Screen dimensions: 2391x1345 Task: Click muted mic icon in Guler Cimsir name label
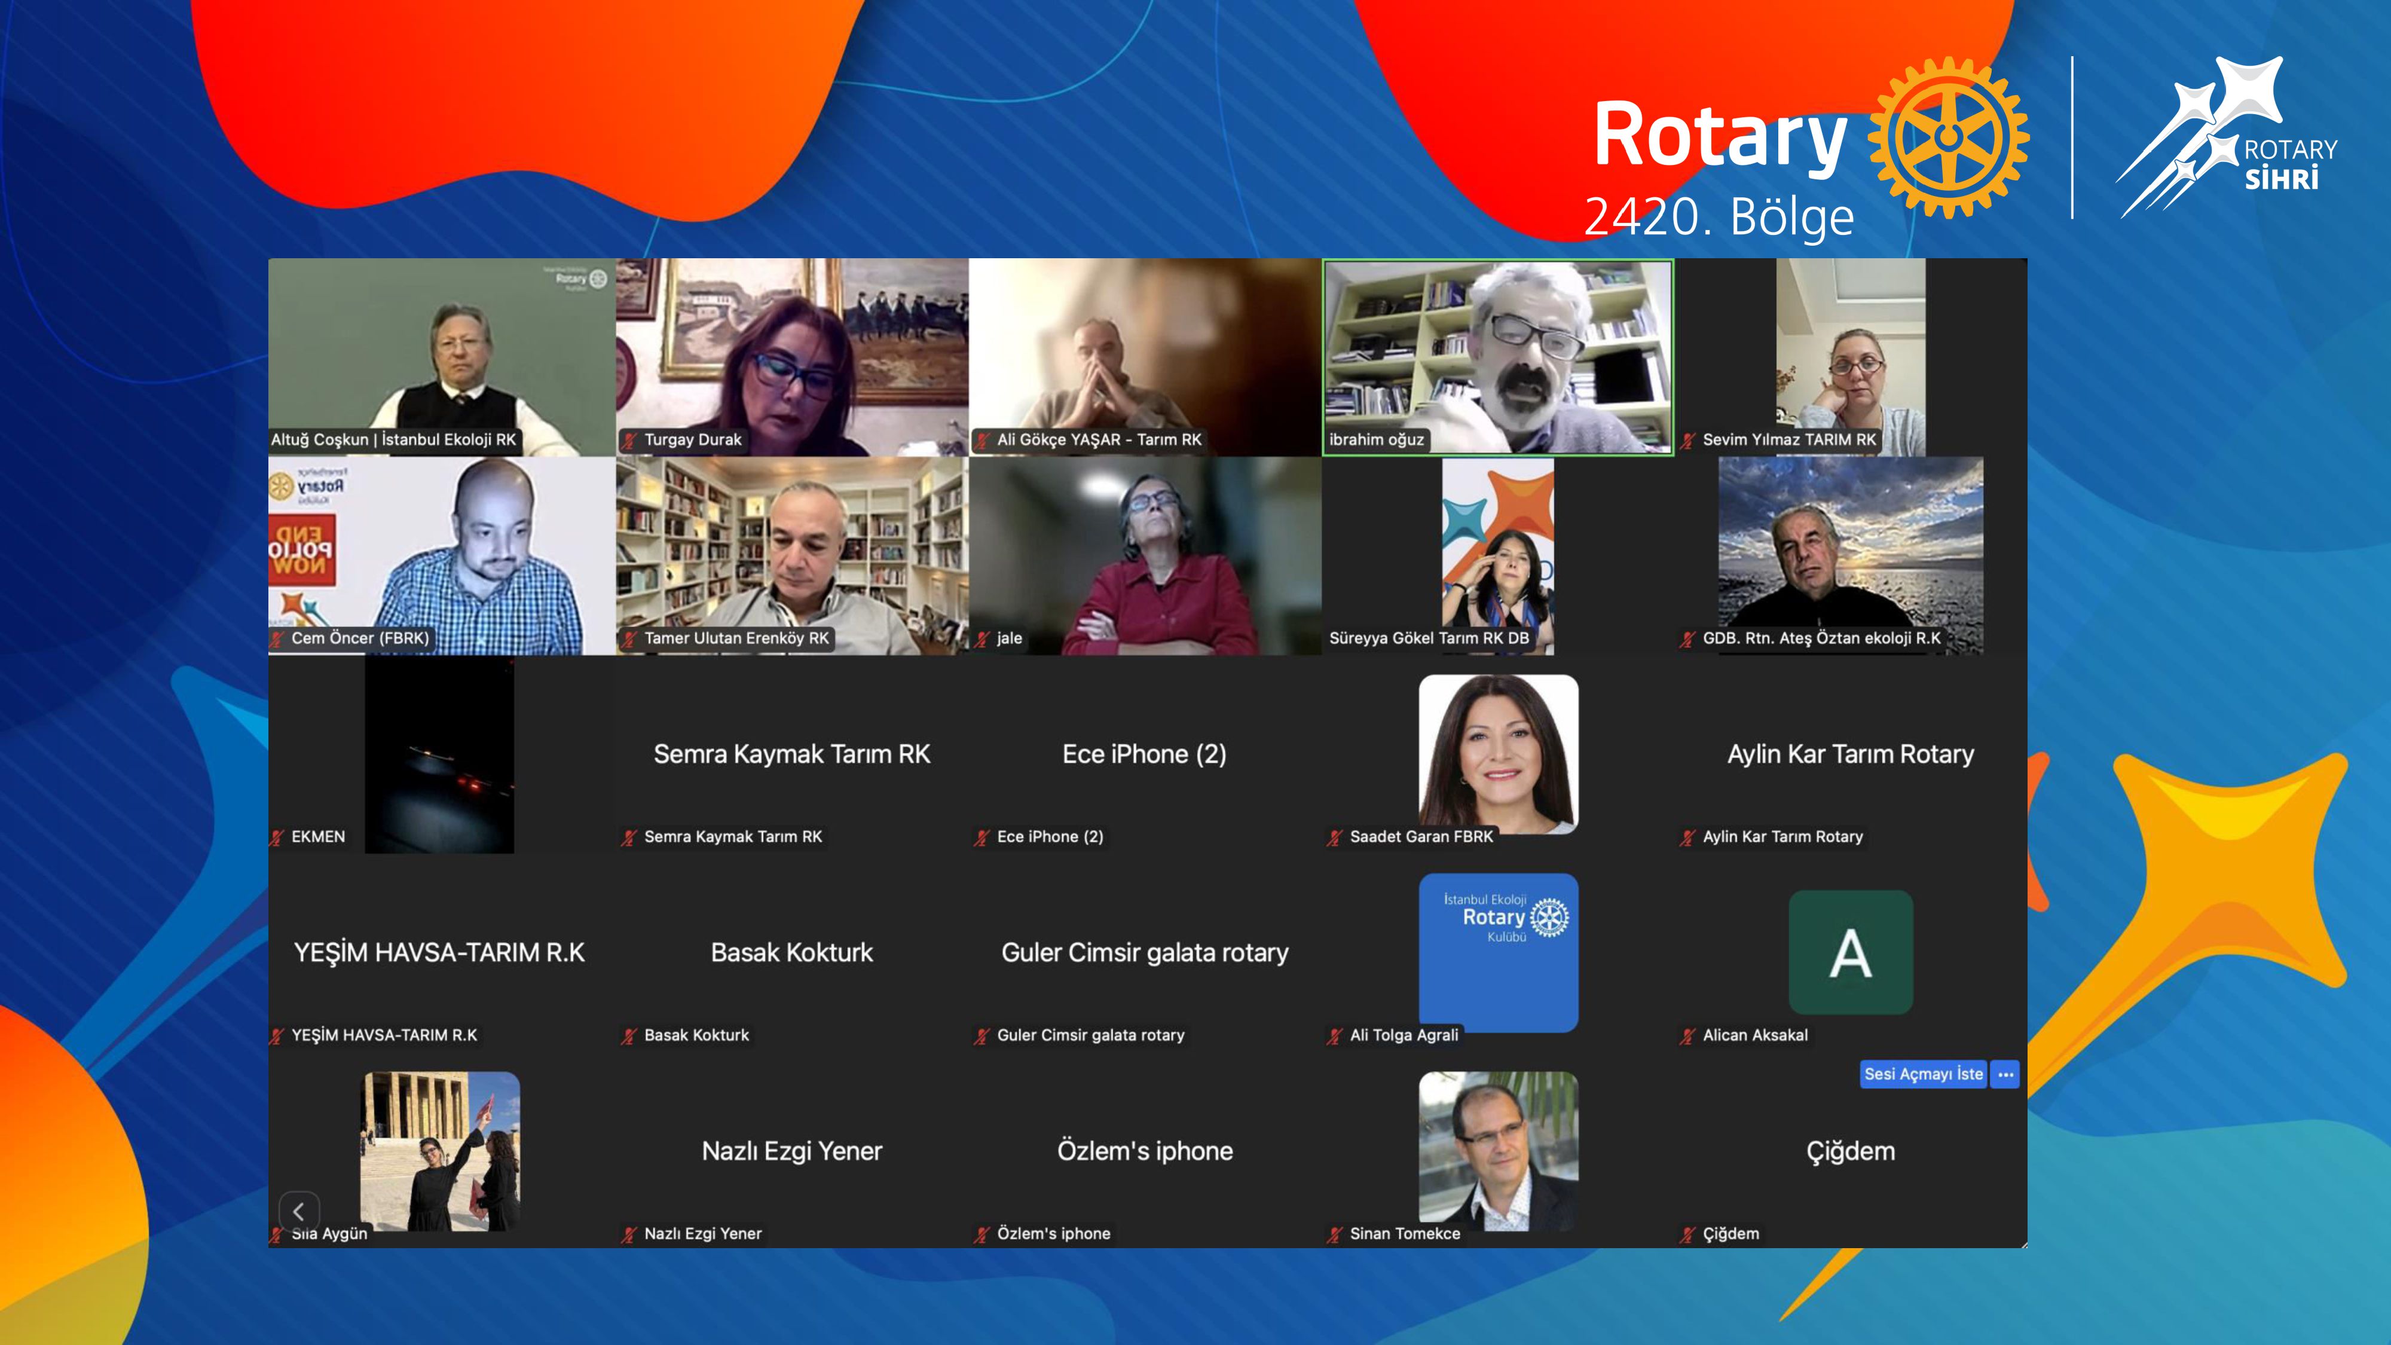pos(982,1036)
